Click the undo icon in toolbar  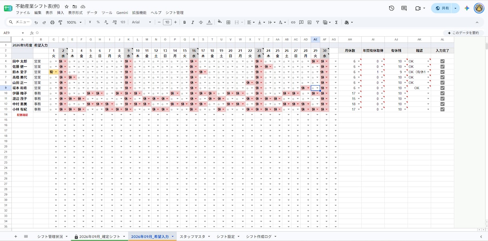(x=36, y=22)
